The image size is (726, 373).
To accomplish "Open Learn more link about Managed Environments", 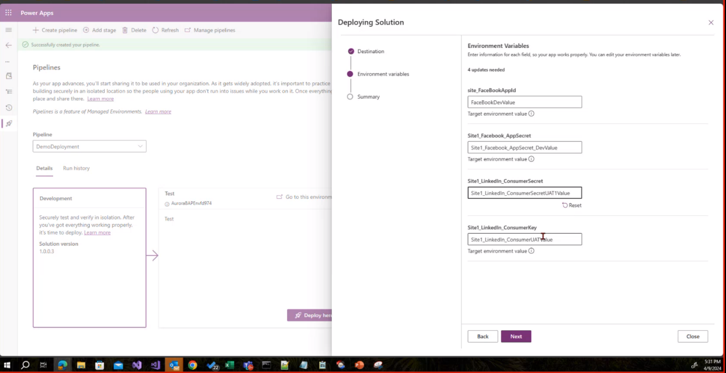I will pyautogui.click(x=158, y=112).
